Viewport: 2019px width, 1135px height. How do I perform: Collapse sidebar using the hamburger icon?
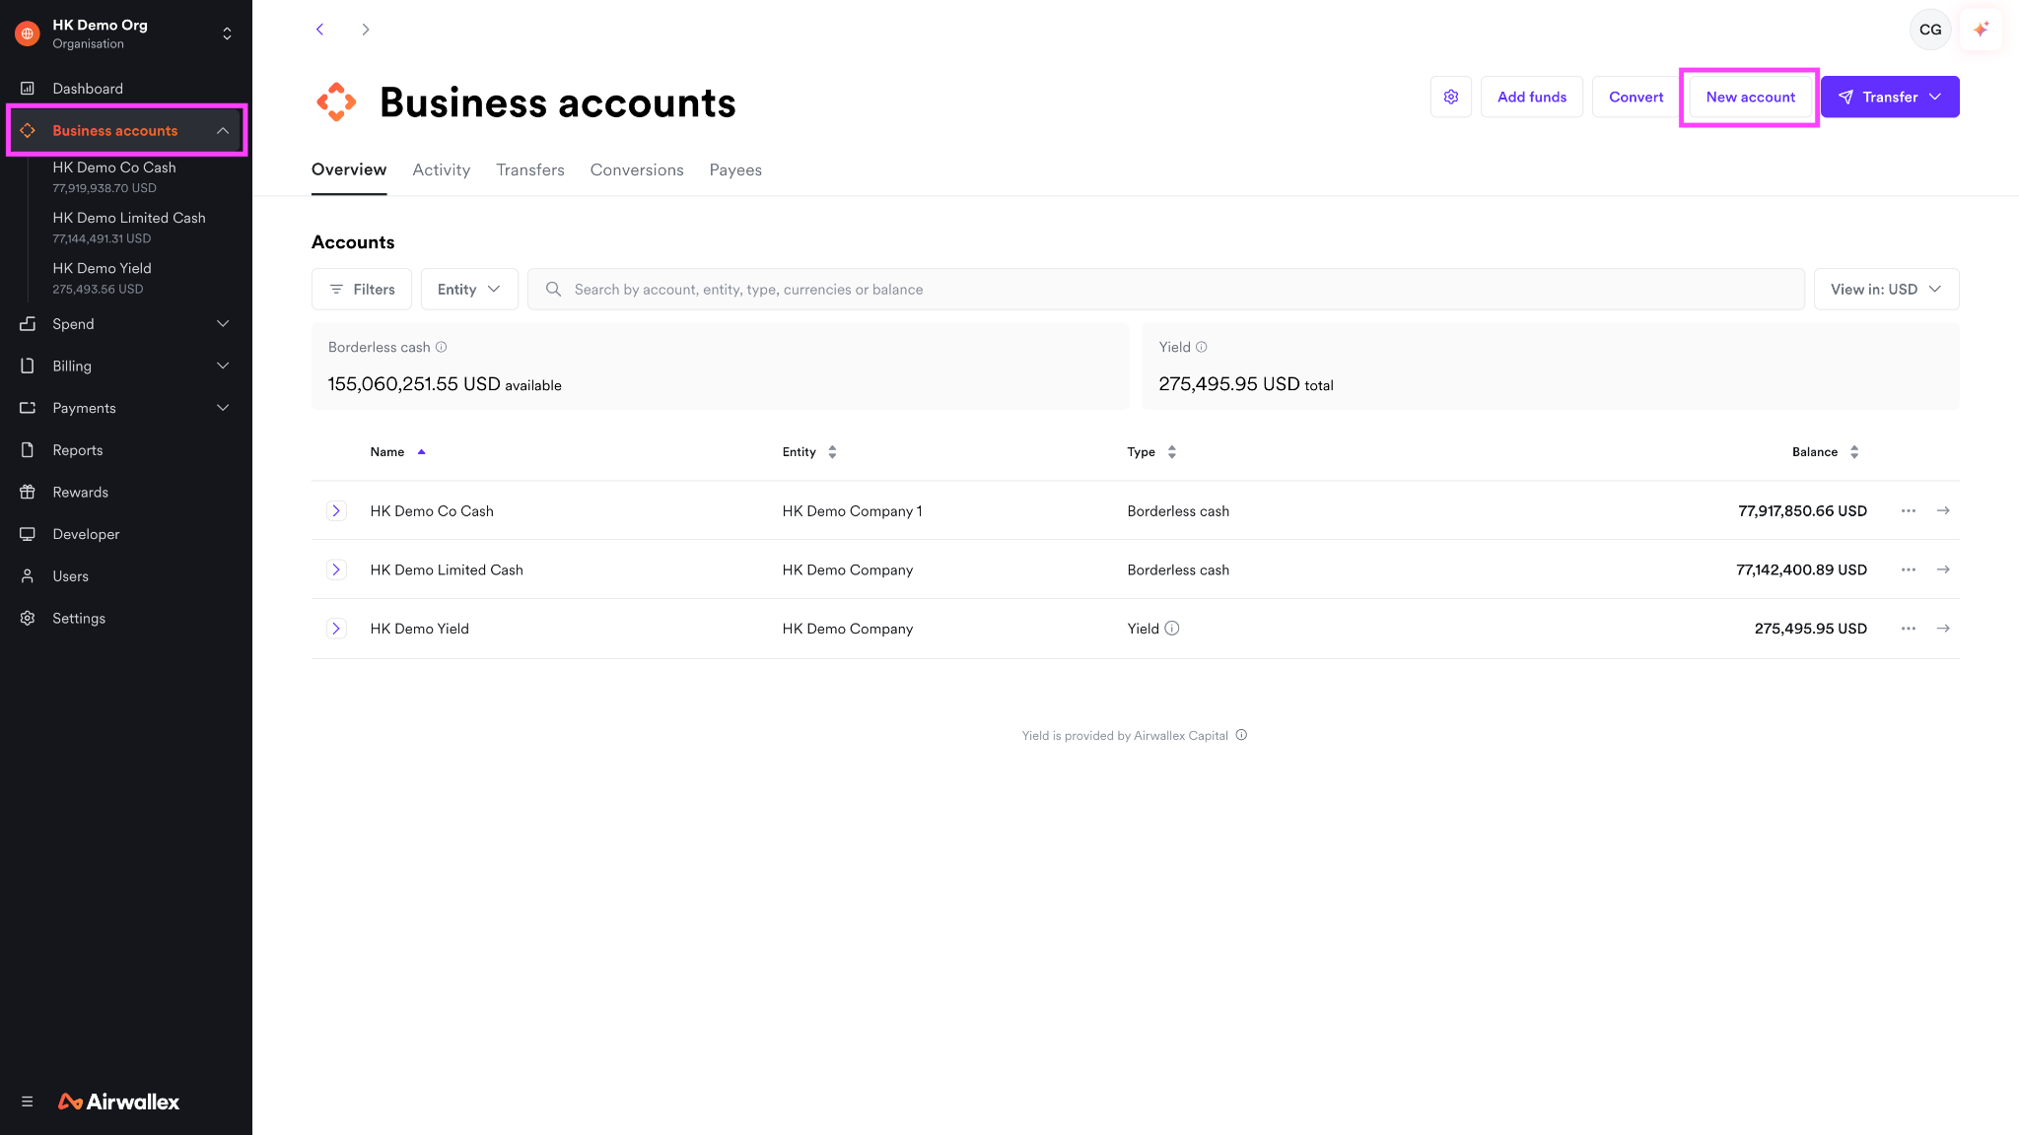28,1102
